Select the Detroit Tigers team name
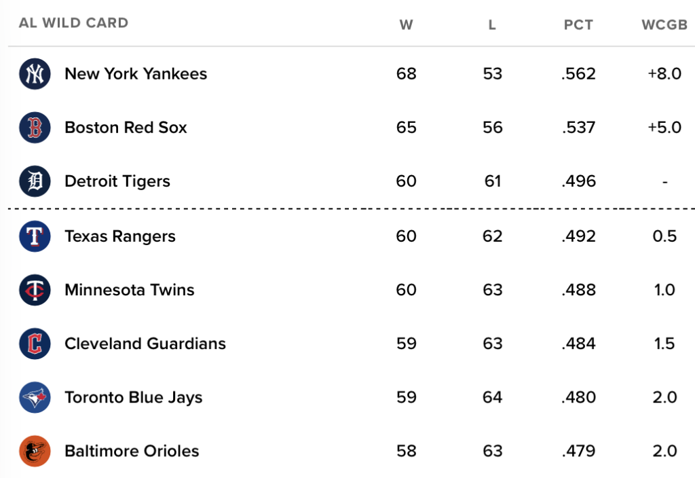 point(117,181)
